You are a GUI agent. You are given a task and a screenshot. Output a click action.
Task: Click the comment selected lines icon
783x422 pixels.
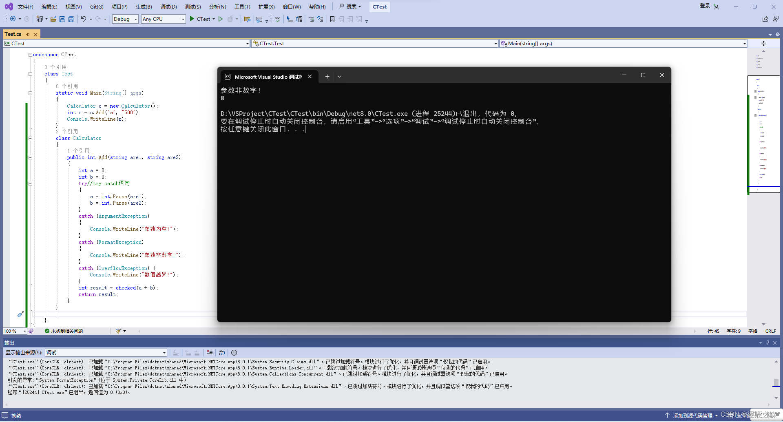[x=311, y=19]
